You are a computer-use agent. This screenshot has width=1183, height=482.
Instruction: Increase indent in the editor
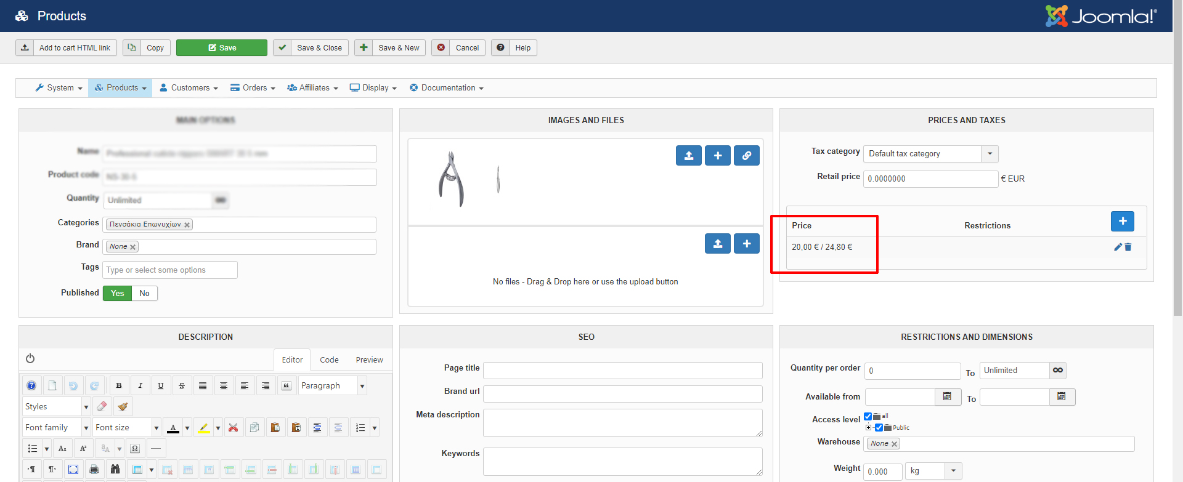pos(317,427)
